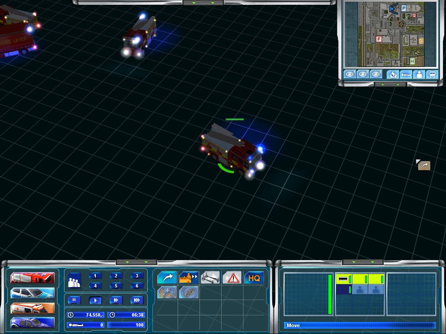Click the small red F map marker
Viewport: 446px width, 334px height.
click(414, 16)
